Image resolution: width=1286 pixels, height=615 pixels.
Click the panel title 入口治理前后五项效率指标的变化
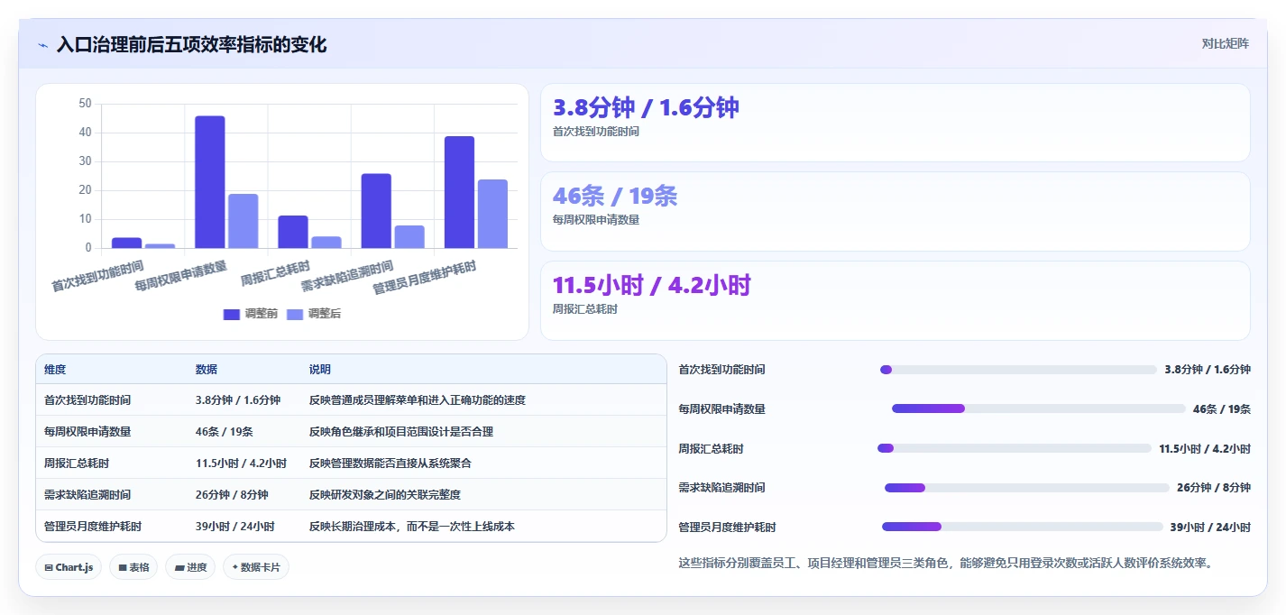[191, 44]
